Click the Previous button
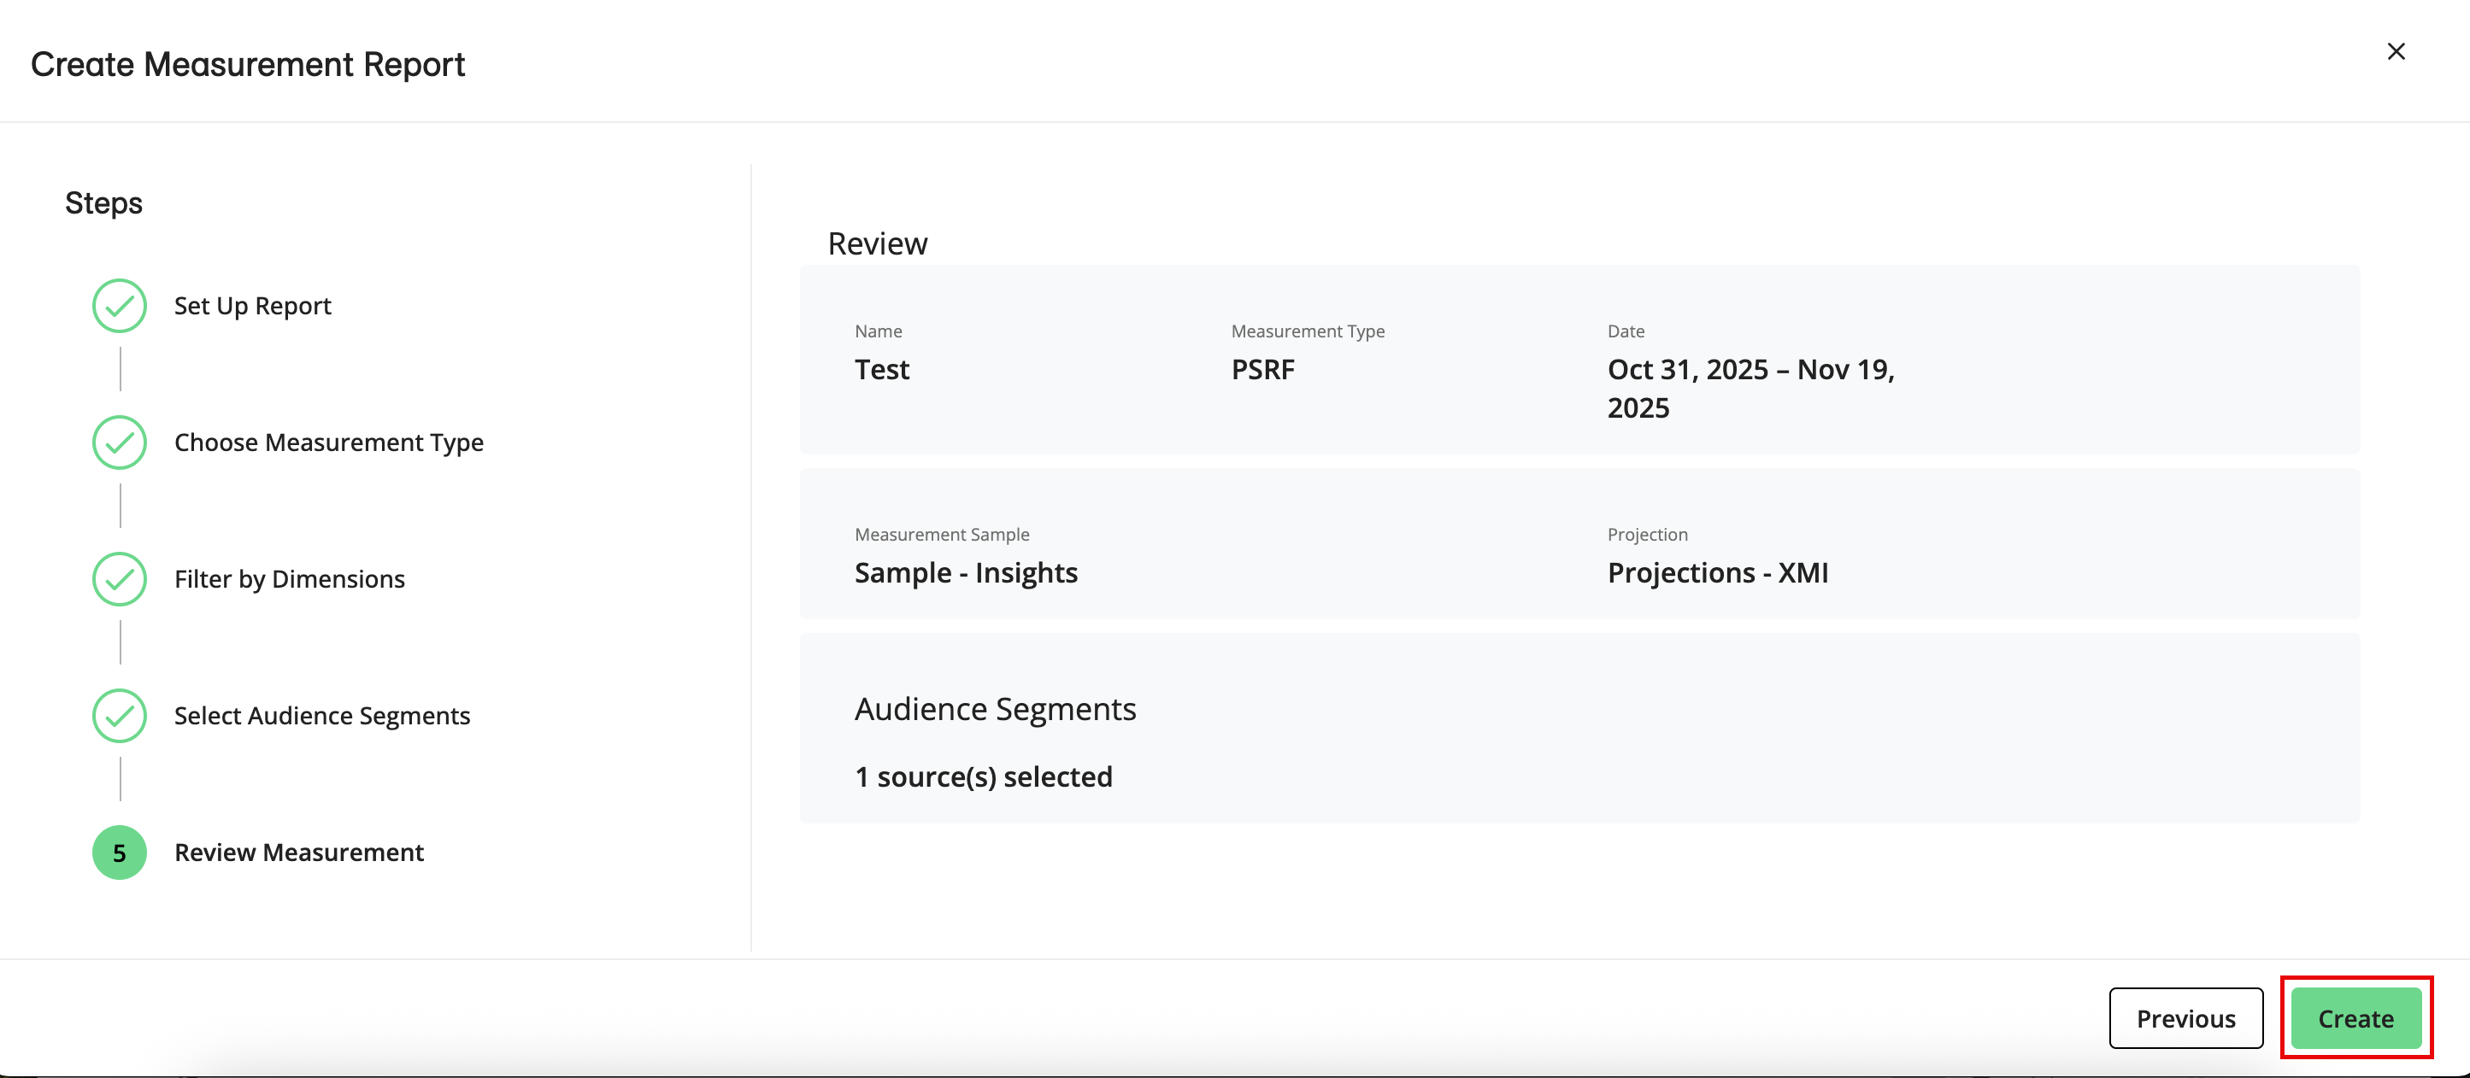2470x1078 pixels. 2186,1017
